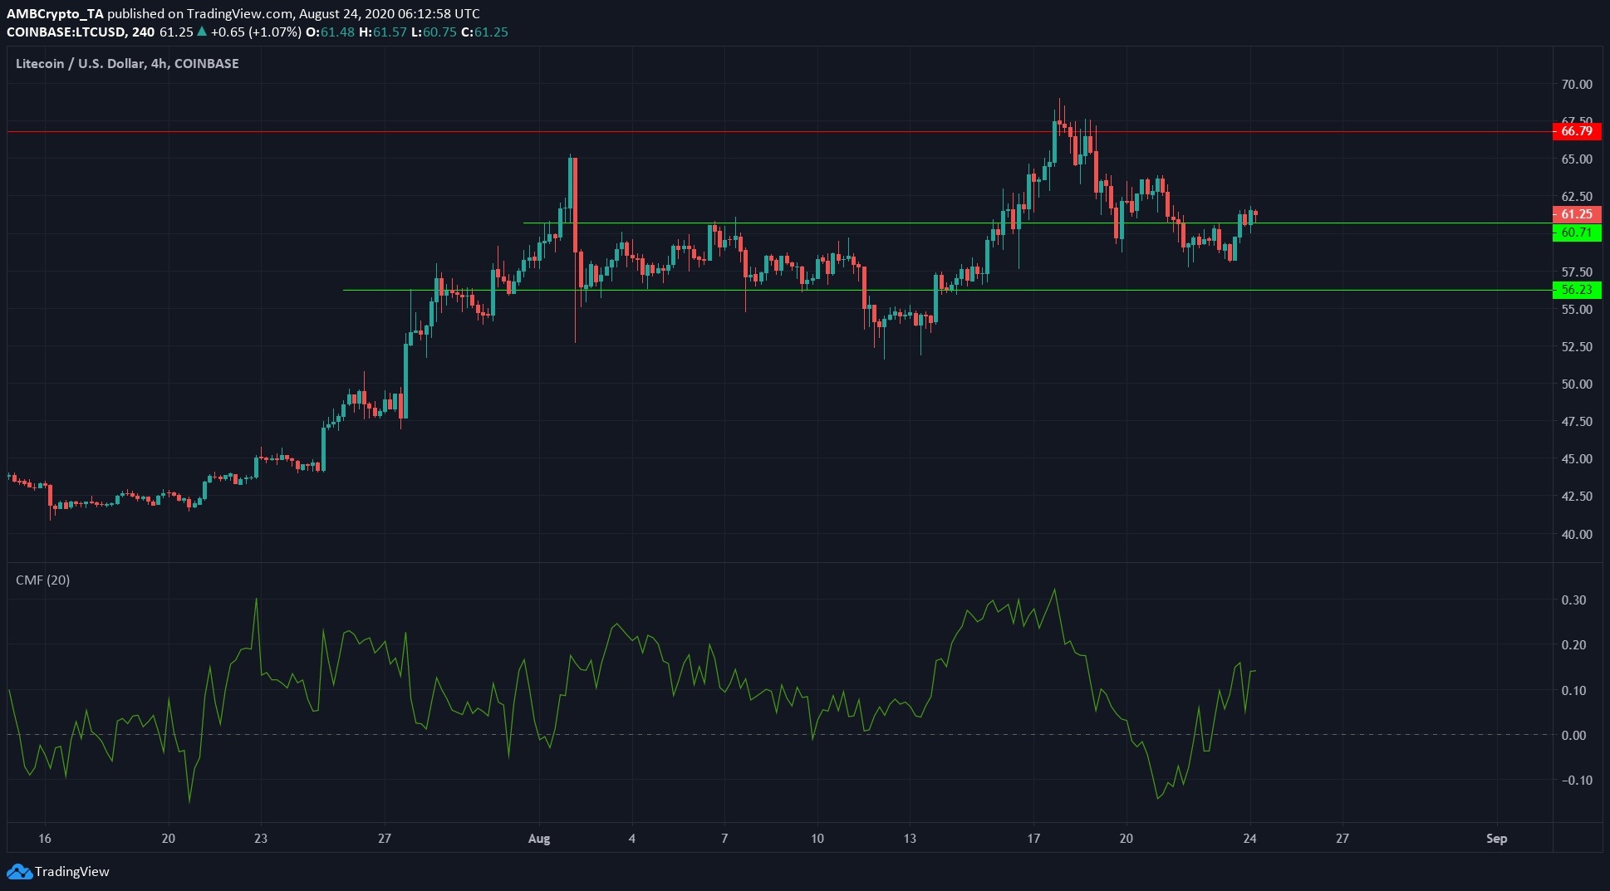Click the green 56.23 price label
This screenshot has height=891, width=1610.
point(1576,290)
